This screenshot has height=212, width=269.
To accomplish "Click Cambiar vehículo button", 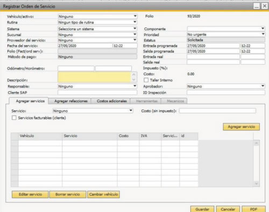I will point(104,194).
